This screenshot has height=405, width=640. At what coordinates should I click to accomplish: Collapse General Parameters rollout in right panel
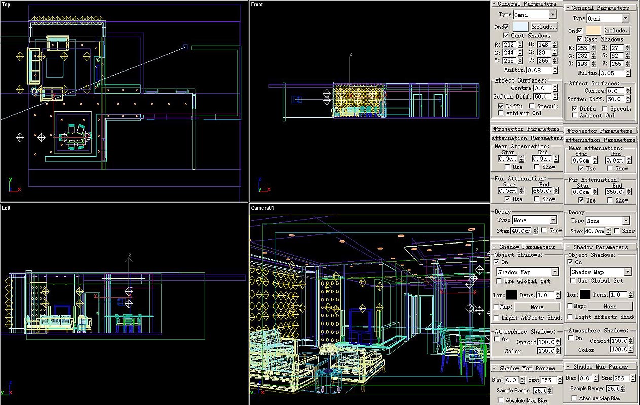click(600, 8)
